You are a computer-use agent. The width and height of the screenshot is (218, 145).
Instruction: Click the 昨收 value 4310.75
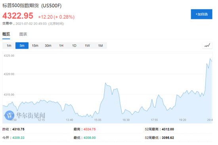pos(18,129)
